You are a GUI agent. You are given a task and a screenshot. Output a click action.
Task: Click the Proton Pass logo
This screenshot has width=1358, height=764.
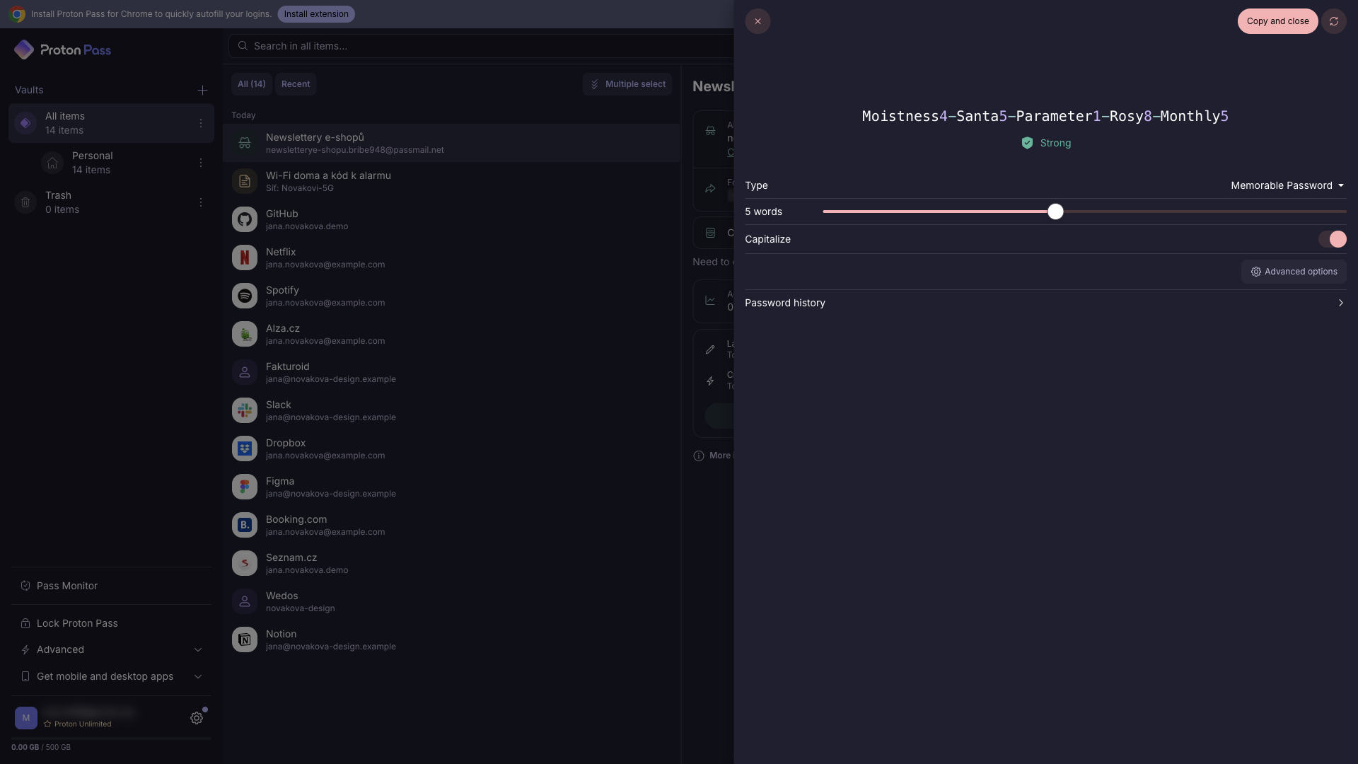point(62,50)
